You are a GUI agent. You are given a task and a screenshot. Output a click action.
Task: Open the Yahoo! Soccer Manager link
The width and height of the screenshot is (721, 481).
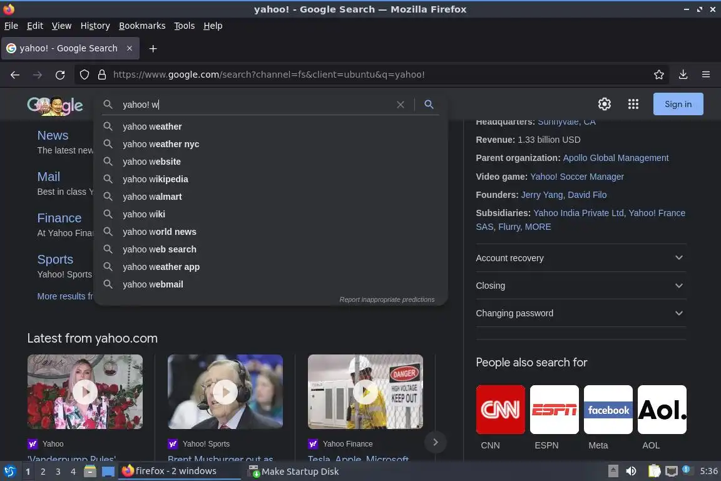pyautogui.click(x=577, y=177)
